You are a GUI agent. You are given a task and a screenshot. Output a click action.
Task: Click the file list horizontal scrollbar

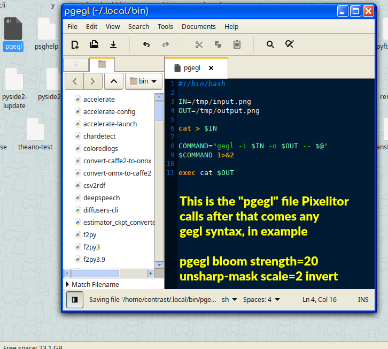(x=109, y=274)
